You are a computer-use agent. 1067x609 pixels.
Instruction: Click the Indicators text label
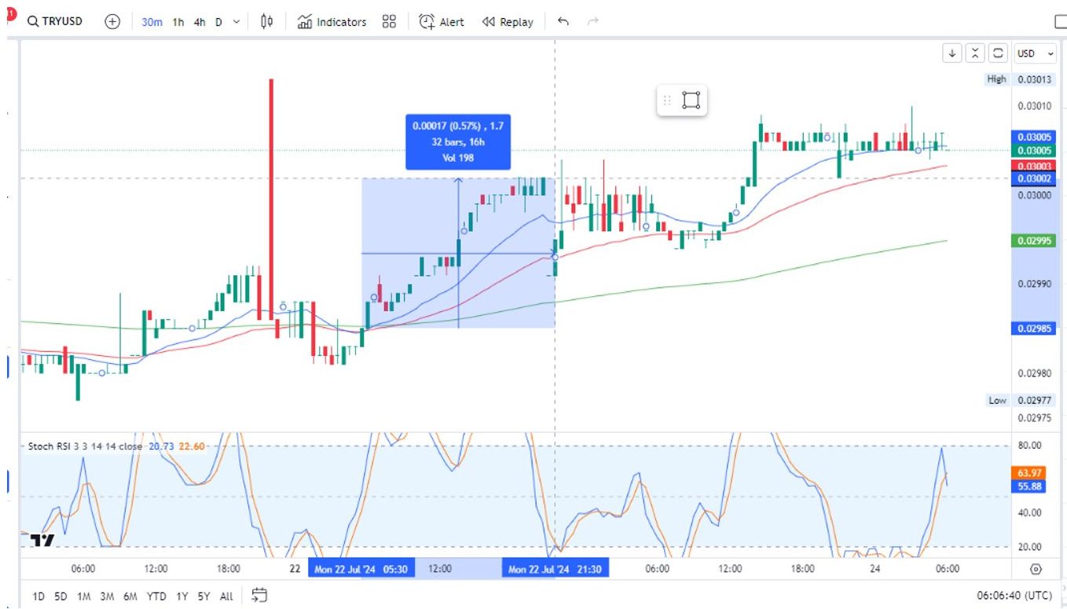(x=341, y=22)
